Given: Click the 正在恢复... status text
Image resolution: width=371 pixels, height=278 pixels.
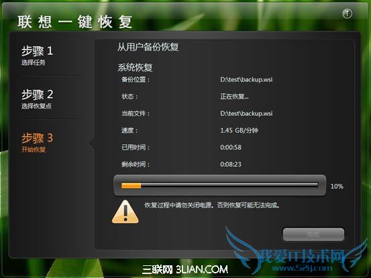Looking at the screenshot, I should click(x=234, y=96).
